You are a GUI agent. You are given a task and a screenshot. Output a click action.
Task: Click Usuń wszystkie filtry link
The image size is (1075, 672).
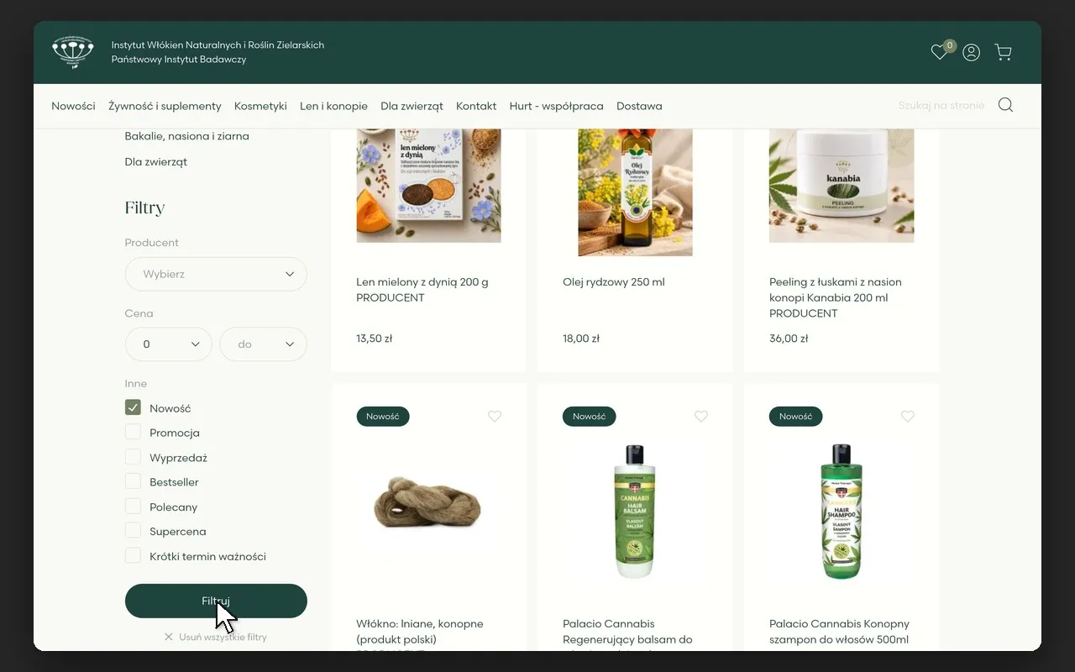[x=223, y=638]
